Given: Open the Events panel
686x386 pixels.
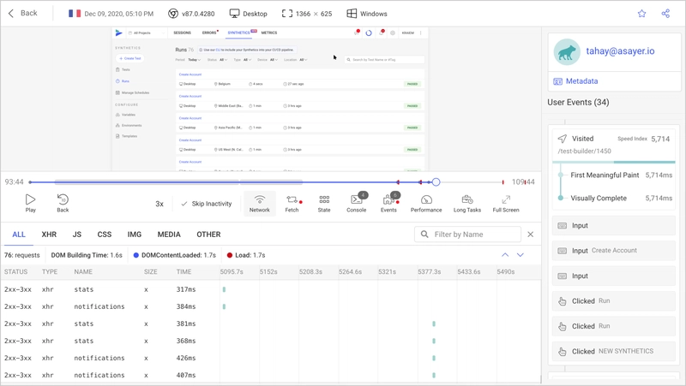Looking at the screenshot, I should 388,204.
